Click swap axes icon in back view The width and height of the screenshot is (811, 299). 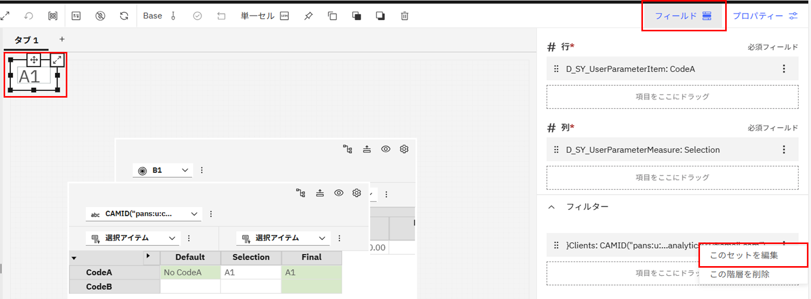pyautogui.click(x=367, y=149)
